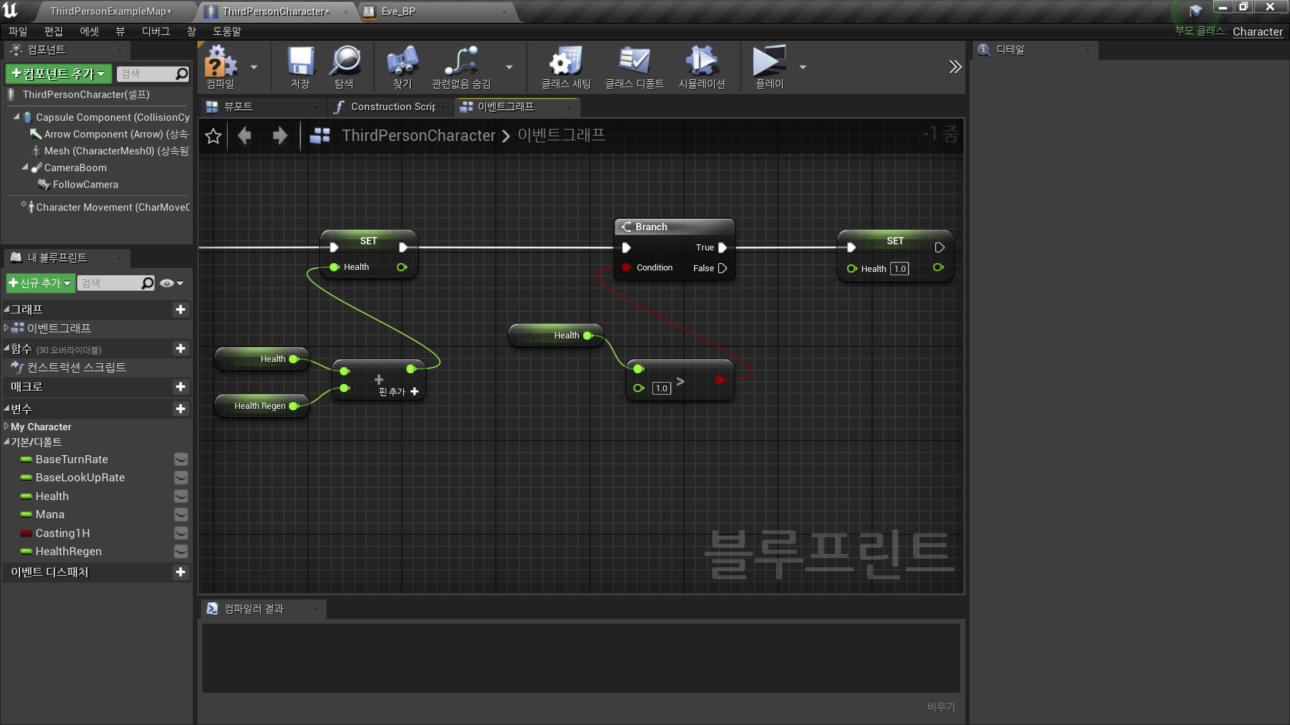Click the Find (찾기) binoculars icon
1290x725 pixels.
402,62
